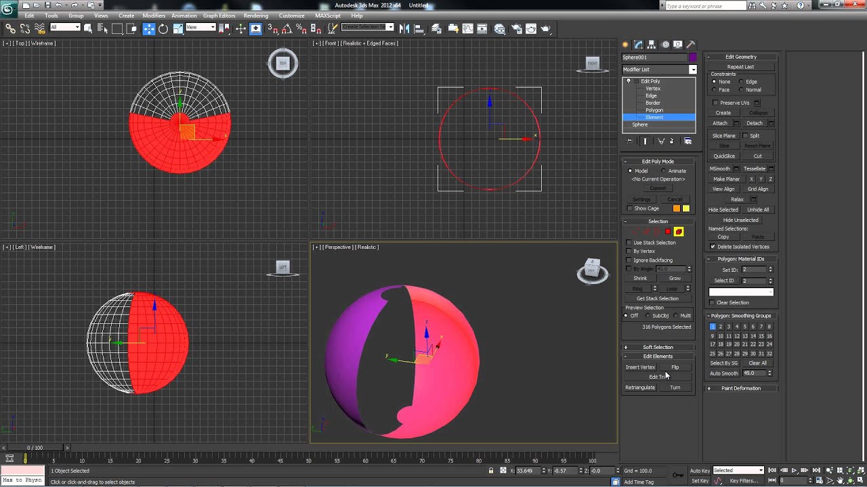This screenshot has height=487, width=867.
Task: Check Use Stack Selection
Action: pos(629,243)
